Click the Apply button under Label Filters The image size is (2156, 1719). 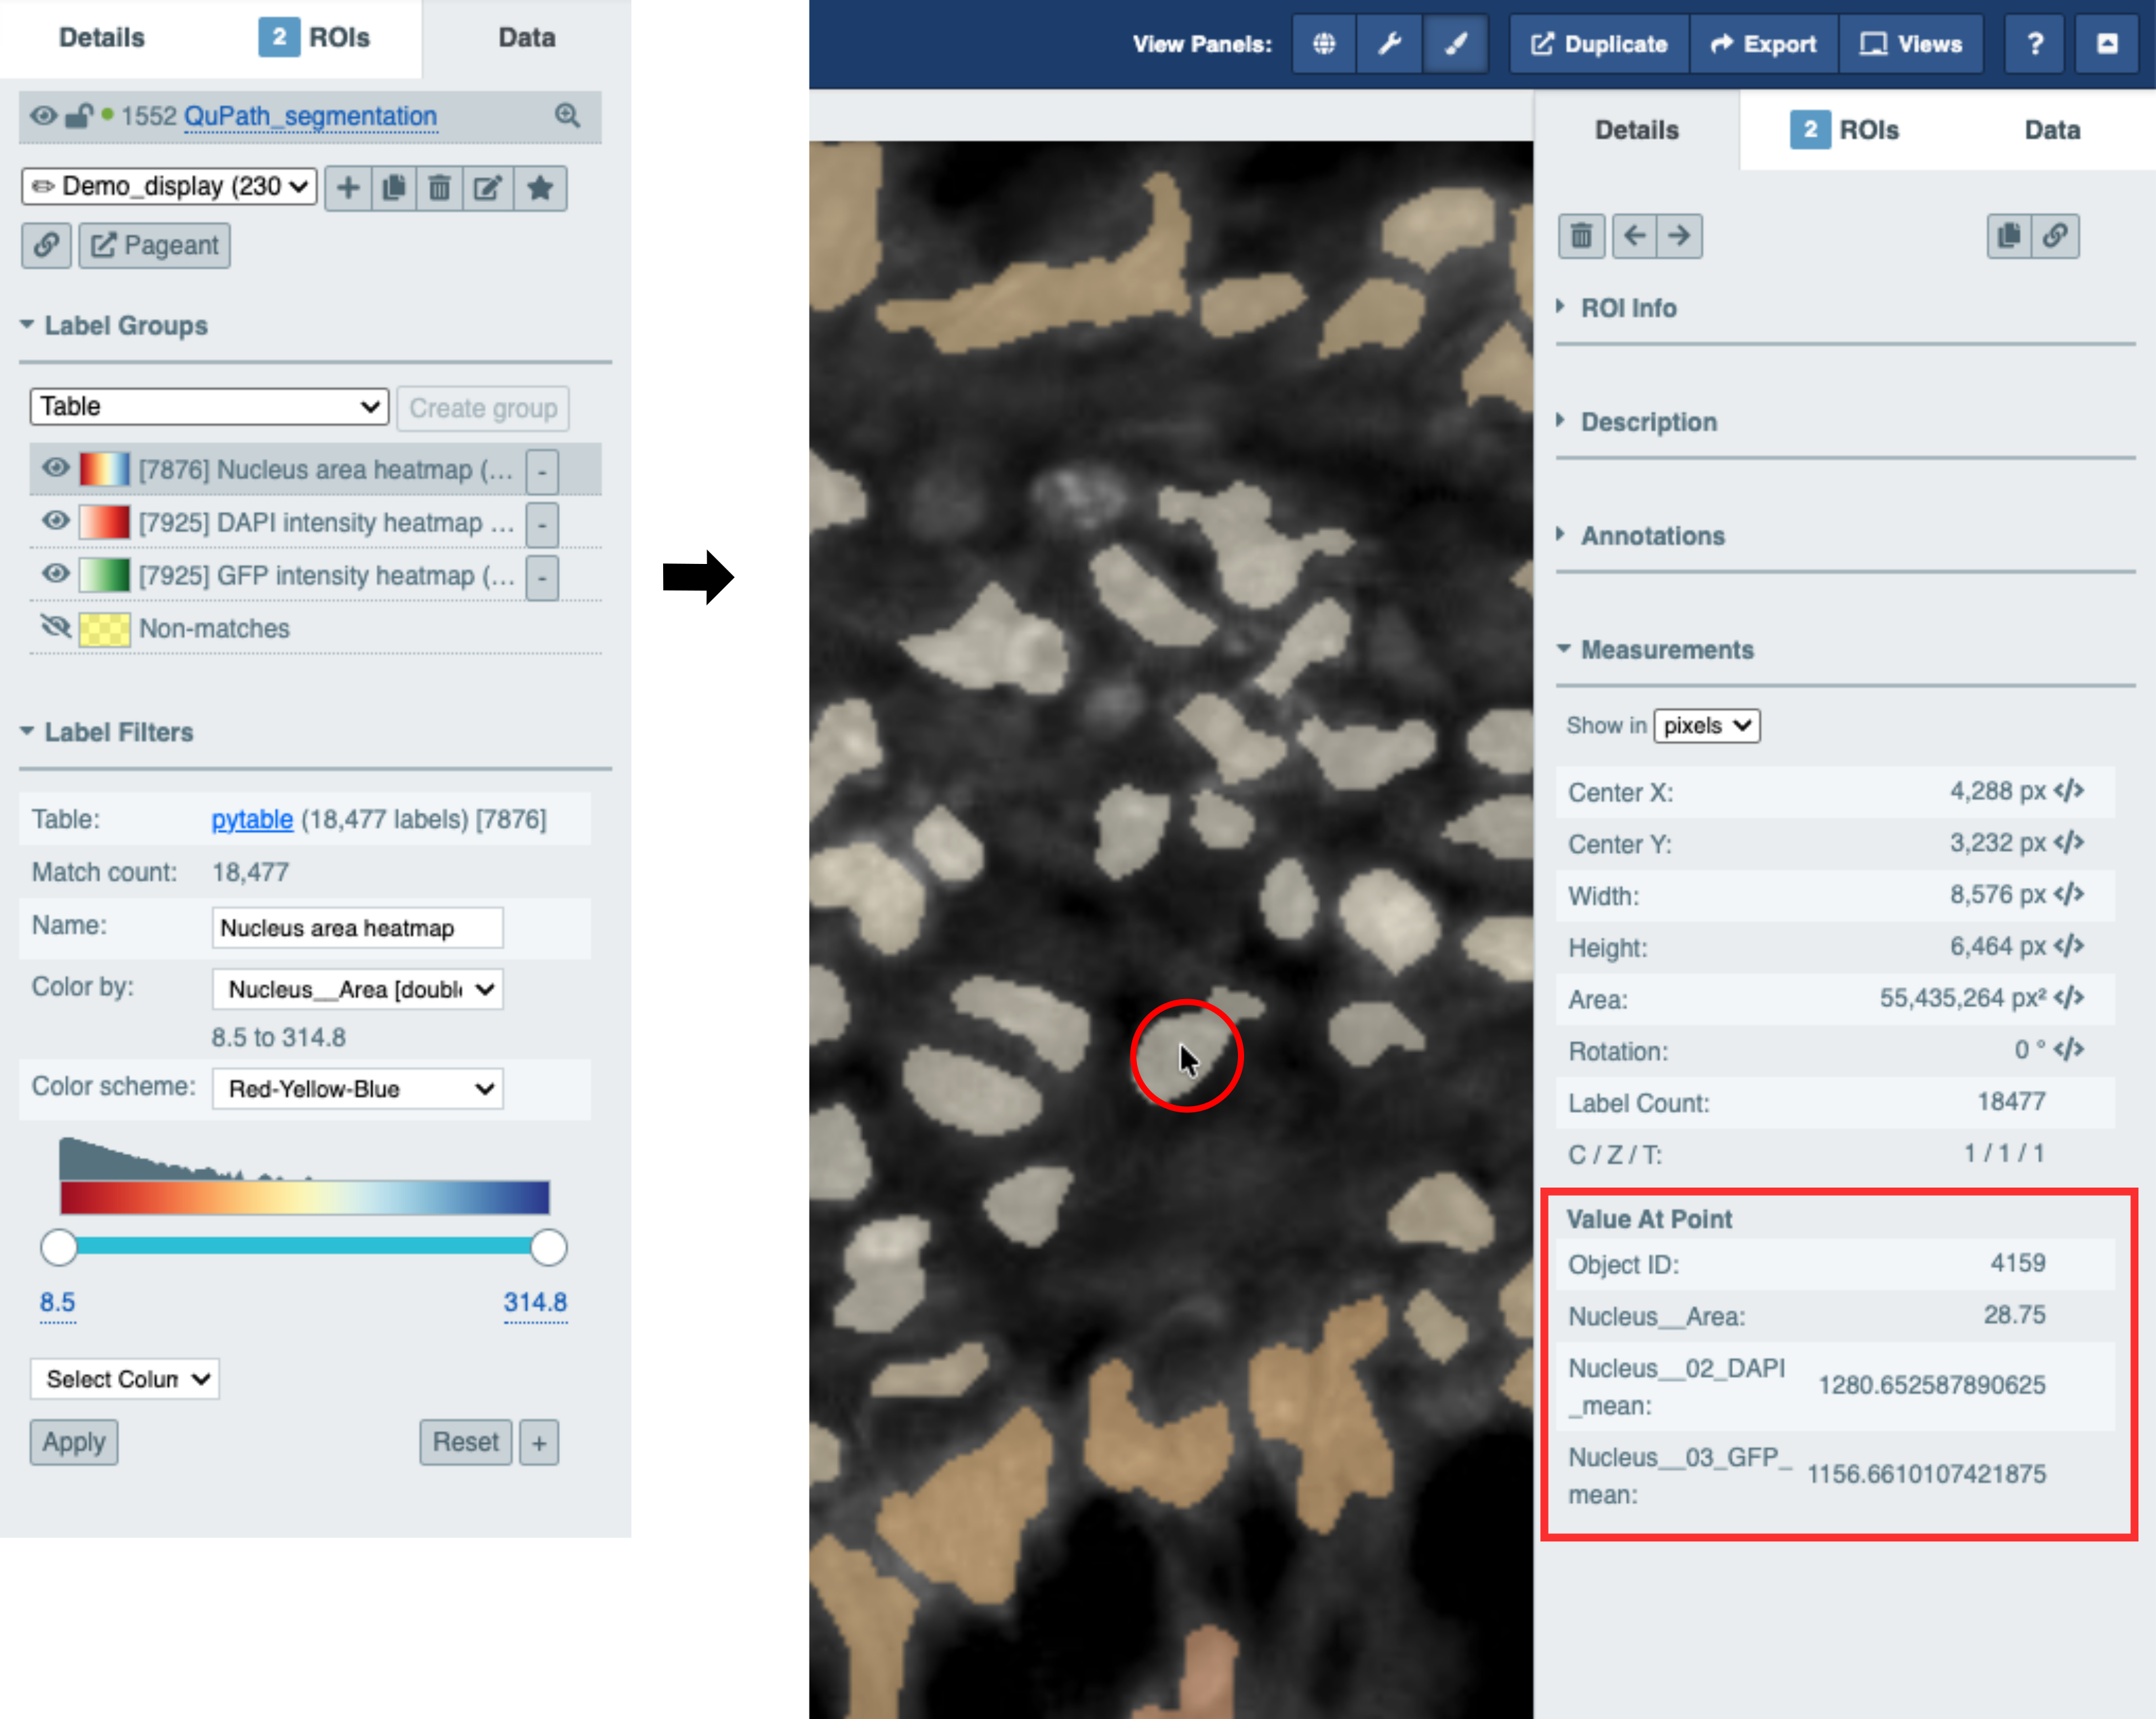[x=74, y=1442]
